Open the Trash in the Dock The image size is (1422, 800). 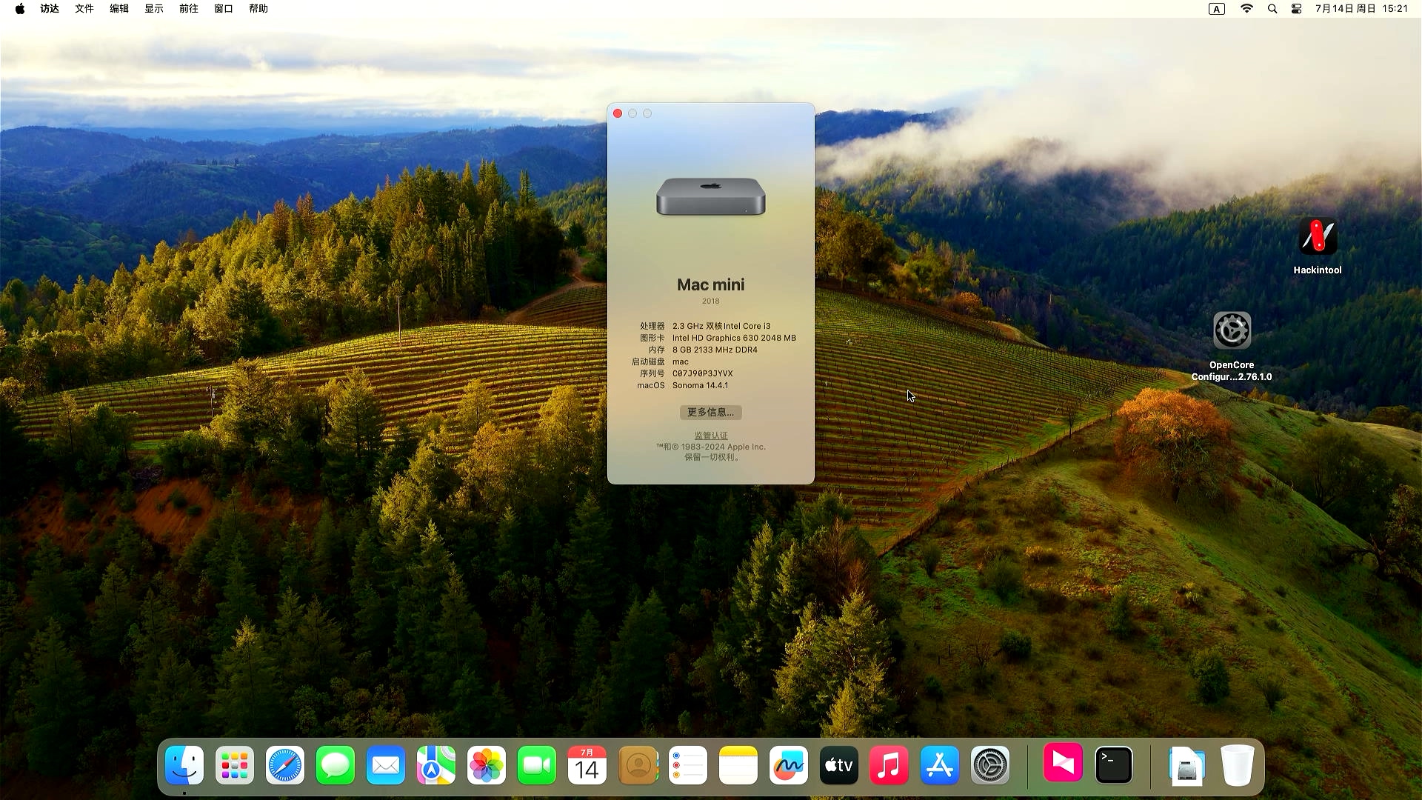pyautogui.click(x=1238, y=765)
